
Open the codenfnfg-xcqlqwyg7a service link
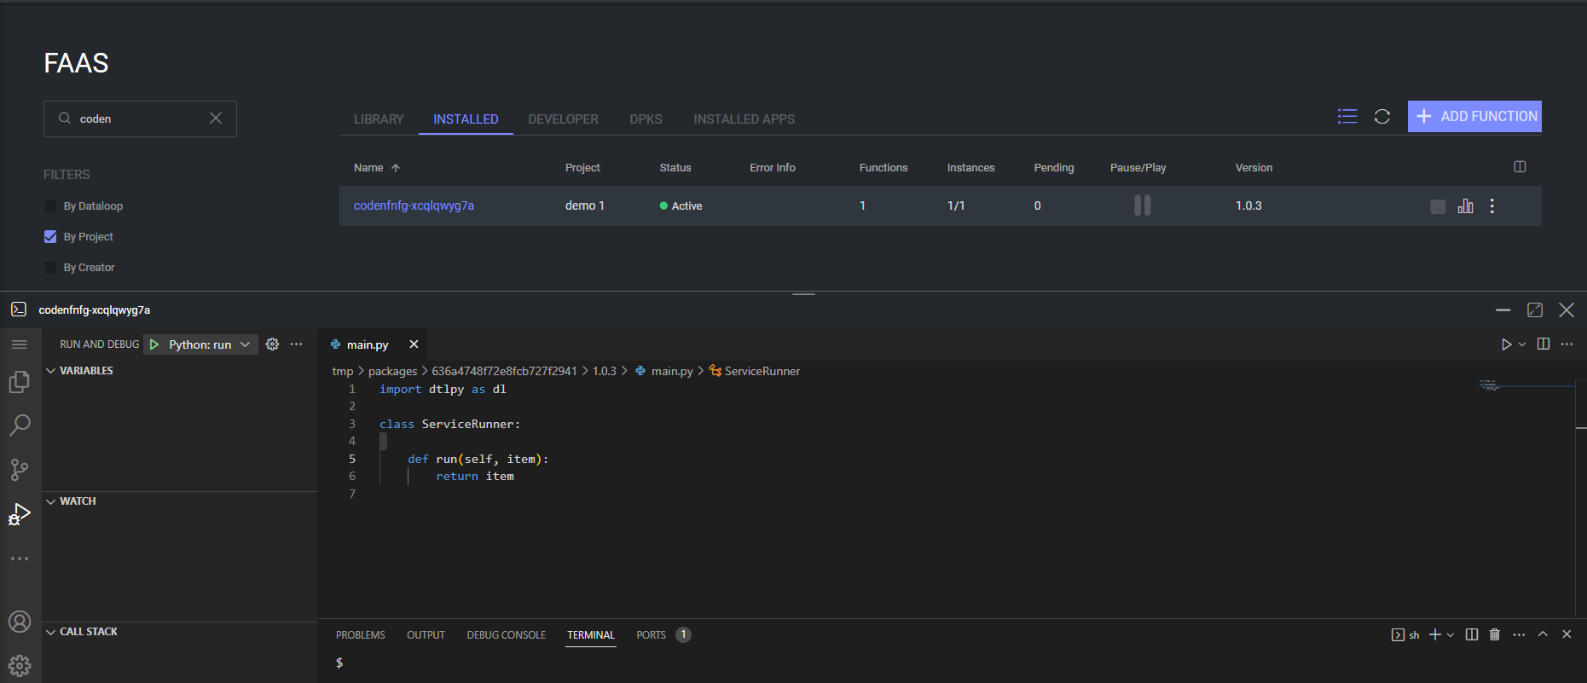pos(414,205)
